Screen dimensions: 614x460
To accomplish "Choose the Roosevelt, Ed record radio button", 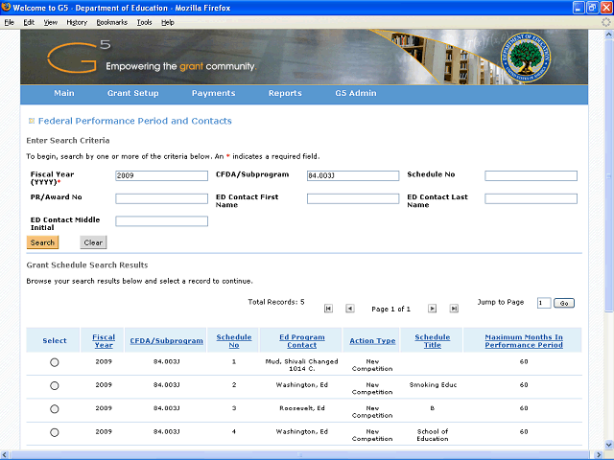I will 54,409.
